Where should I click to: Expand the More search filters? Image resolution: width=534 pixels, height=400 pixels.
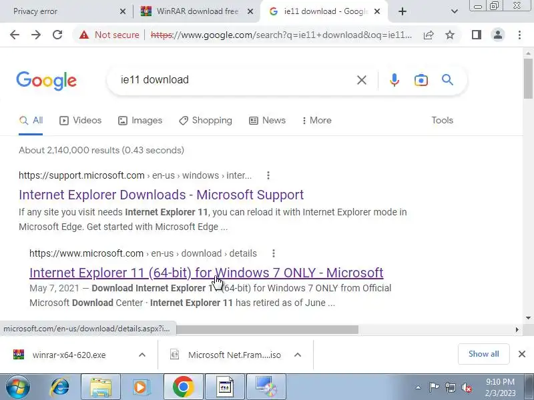pyautogui.click(x=316, y=121)
